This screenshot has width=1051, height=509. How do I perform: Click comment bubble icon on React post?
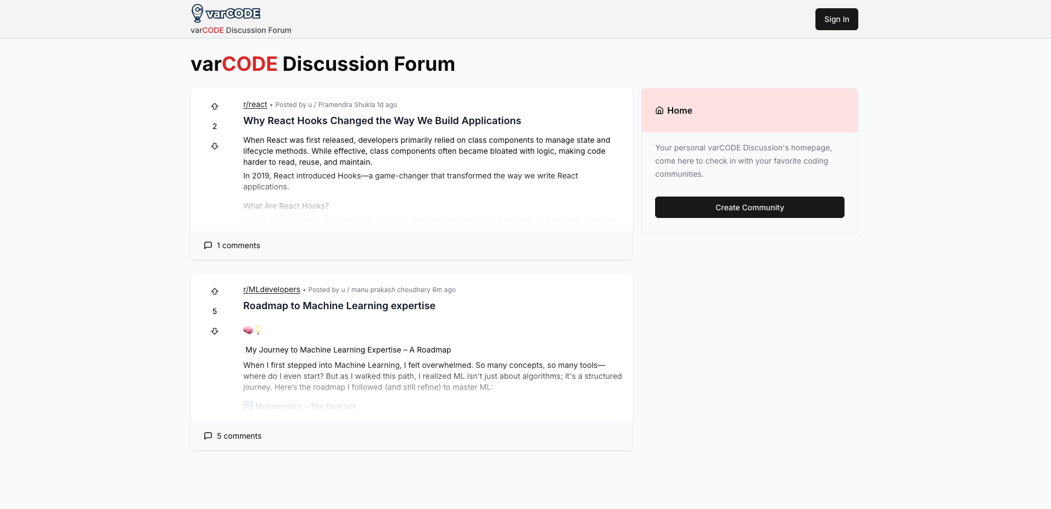coord(208,245)
